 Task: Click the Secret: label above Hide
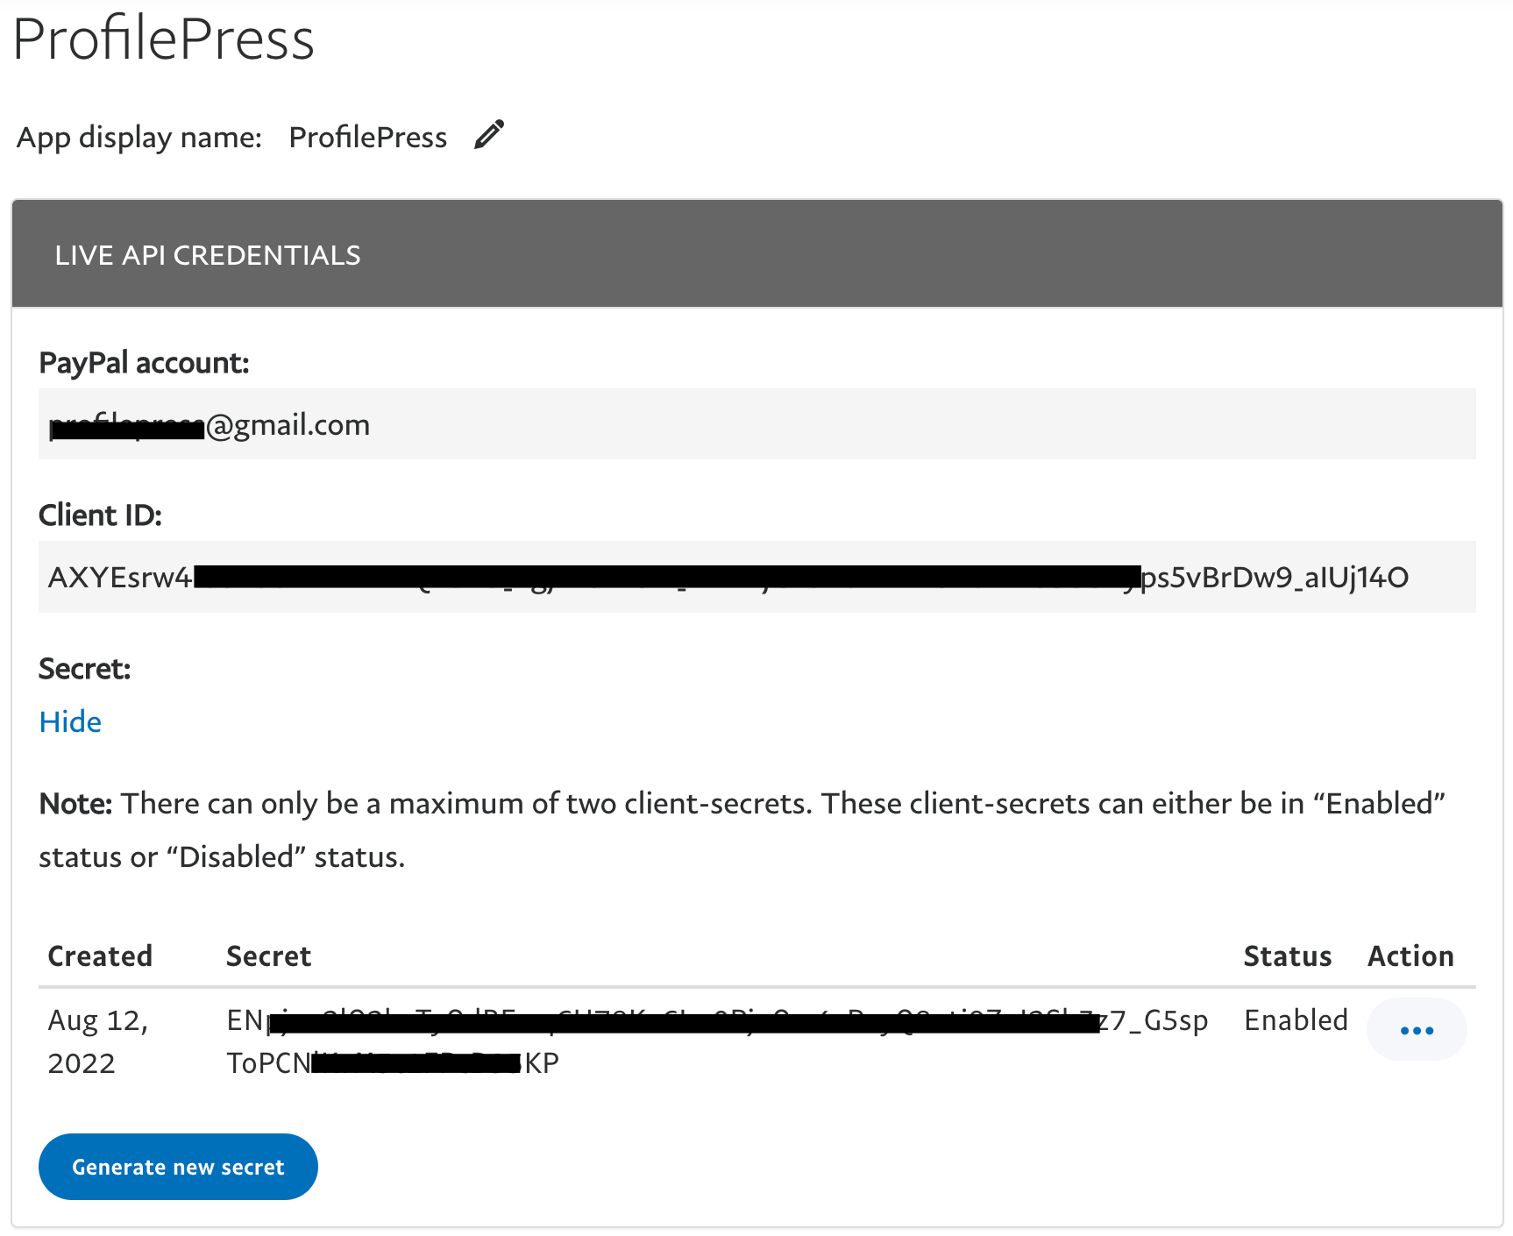coord(84,669)
